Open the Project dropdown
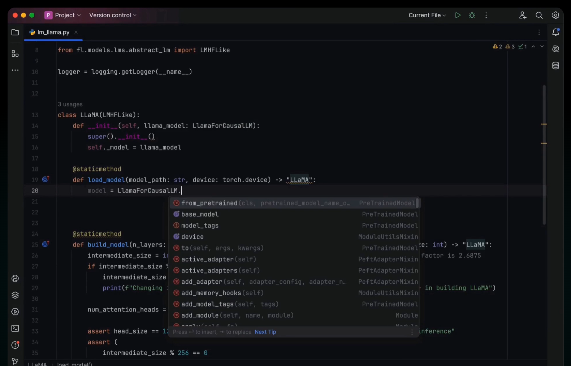Image resolution: width=571 pixels, height=366 pixels. (63, 15)
